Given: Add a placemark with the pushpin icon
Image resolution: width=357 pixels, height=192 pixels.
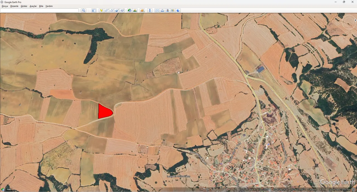Looking at the screenshot, I should [x=101, y=11].
